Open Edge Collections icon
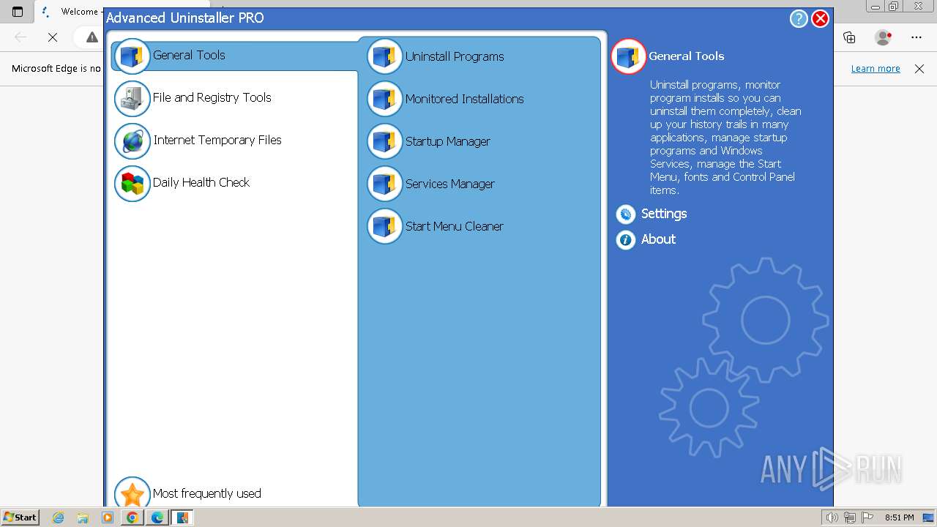The width and height of the screenshot is (937, 527). (x=849, y=37)
